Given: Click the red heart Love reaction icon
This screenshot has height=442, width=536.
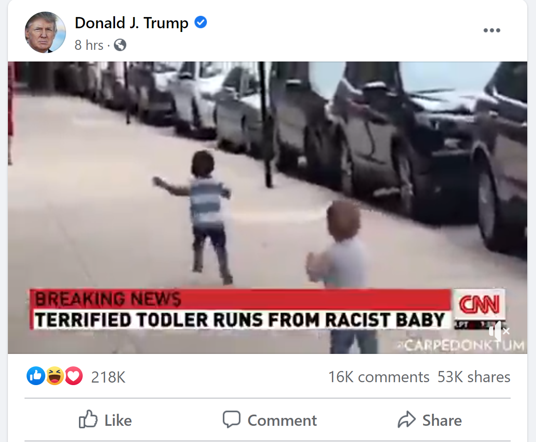Looking at the screenshot, I should pyautogui.click(x=74, y=376).
